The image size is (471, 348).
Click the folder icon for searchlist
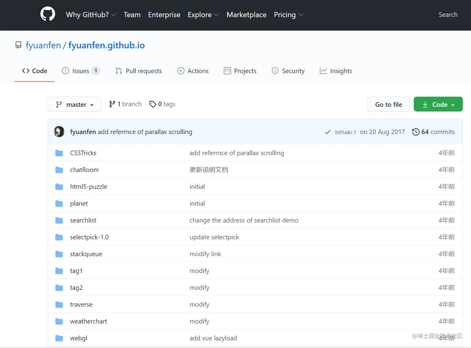pos(59,220)
